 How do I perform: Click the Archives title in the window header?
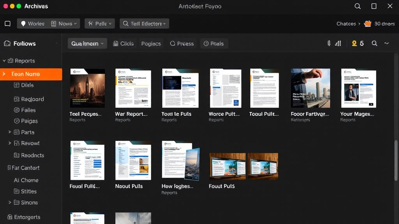(x=36, y=6)
